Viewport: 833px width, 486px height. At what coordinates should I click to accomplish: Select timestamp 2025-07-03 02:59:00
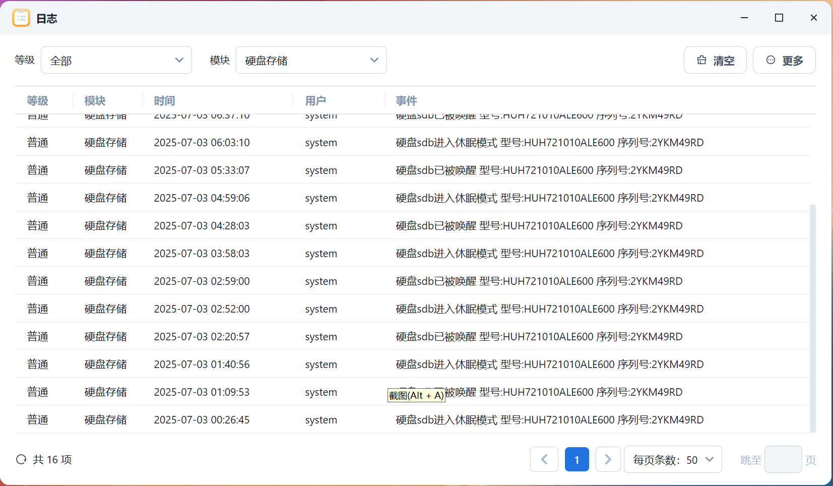[202, 281]
